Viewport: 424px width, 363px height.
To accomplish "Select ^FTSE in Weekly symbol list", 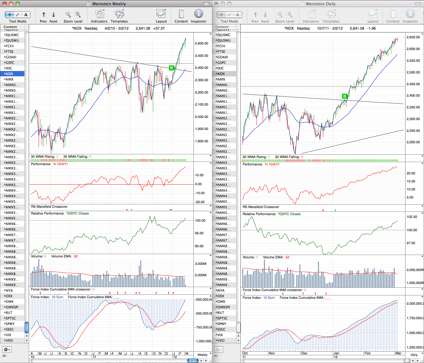I will 12,52.
